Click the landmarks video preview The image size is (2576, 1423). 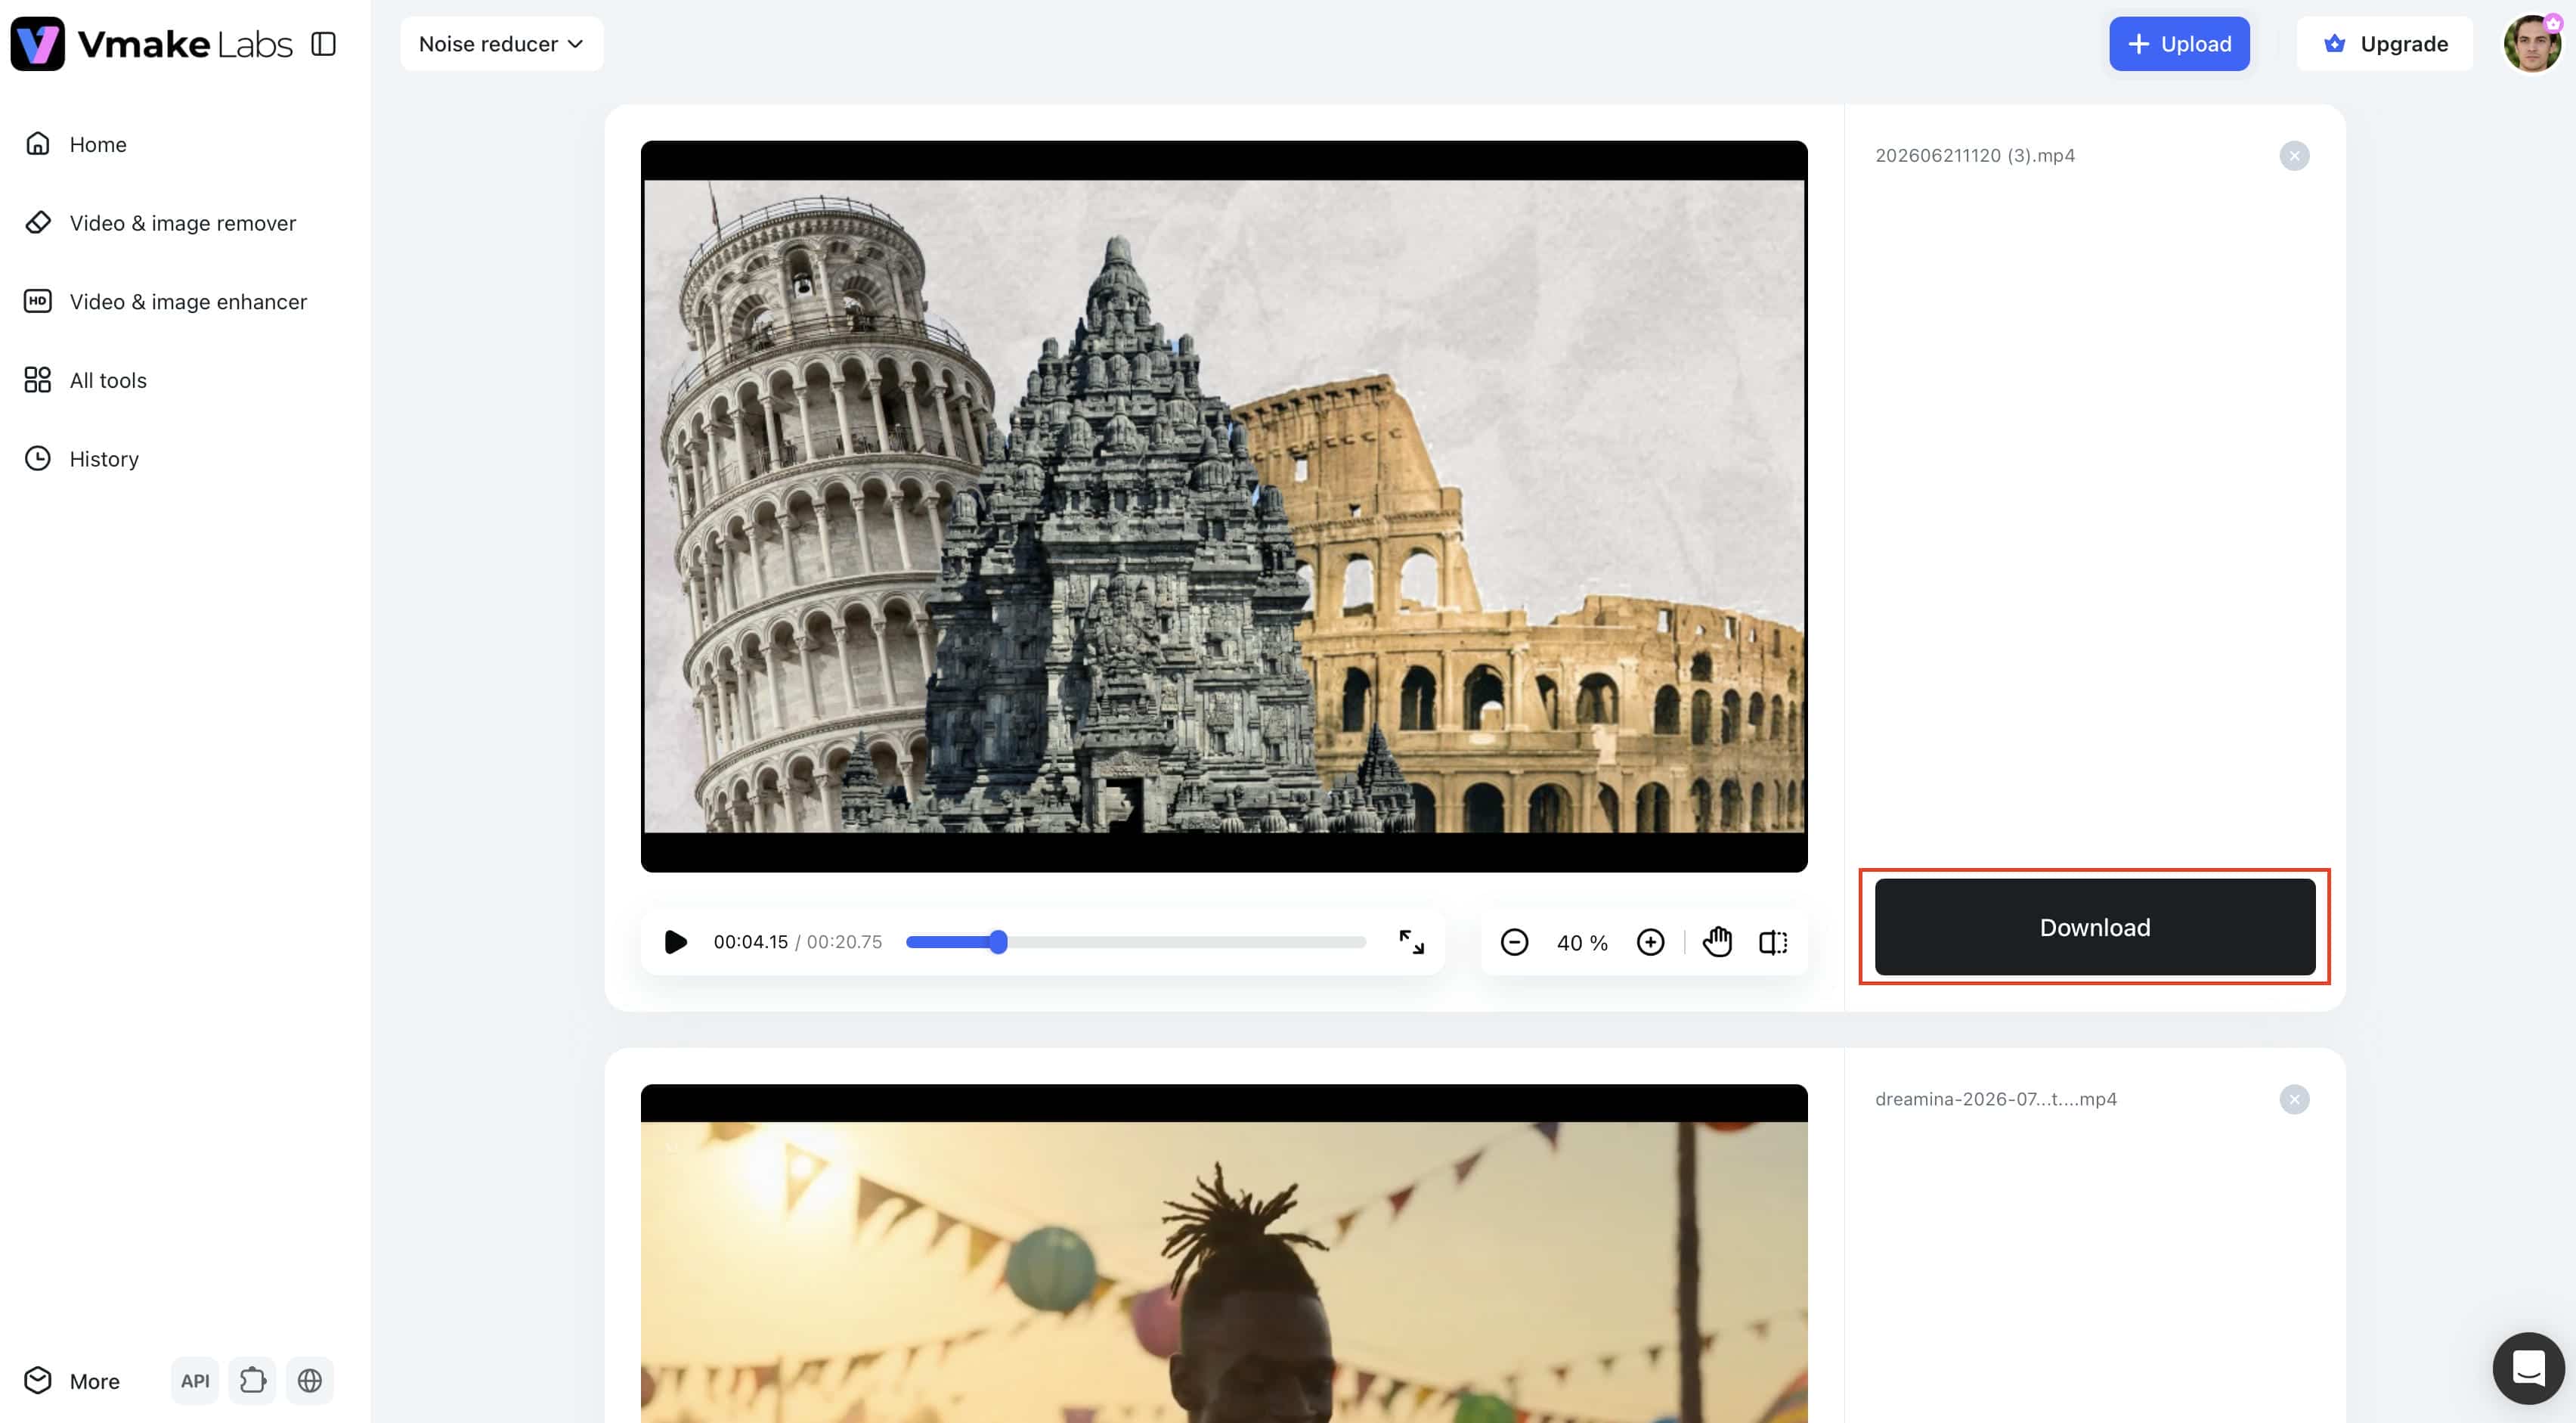click(x=1224, y=506)
